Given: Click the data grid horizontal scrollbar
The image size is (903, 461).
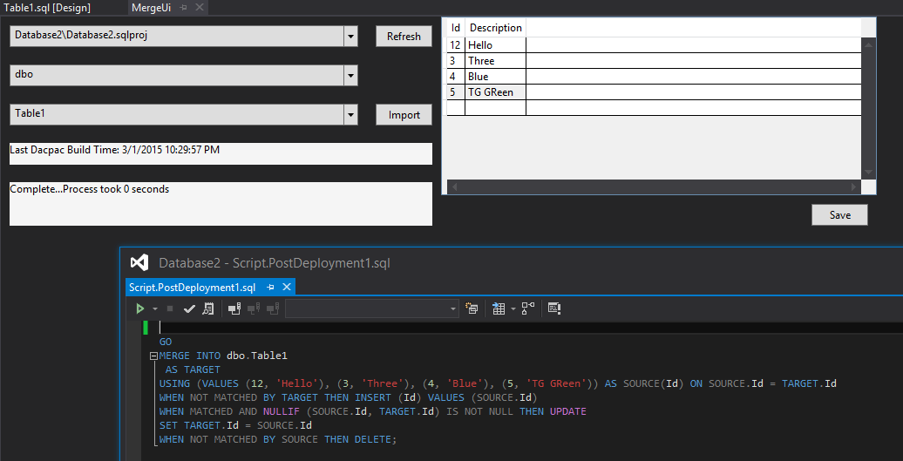Looking at the screenshot, I should click(x=654, y=187).
